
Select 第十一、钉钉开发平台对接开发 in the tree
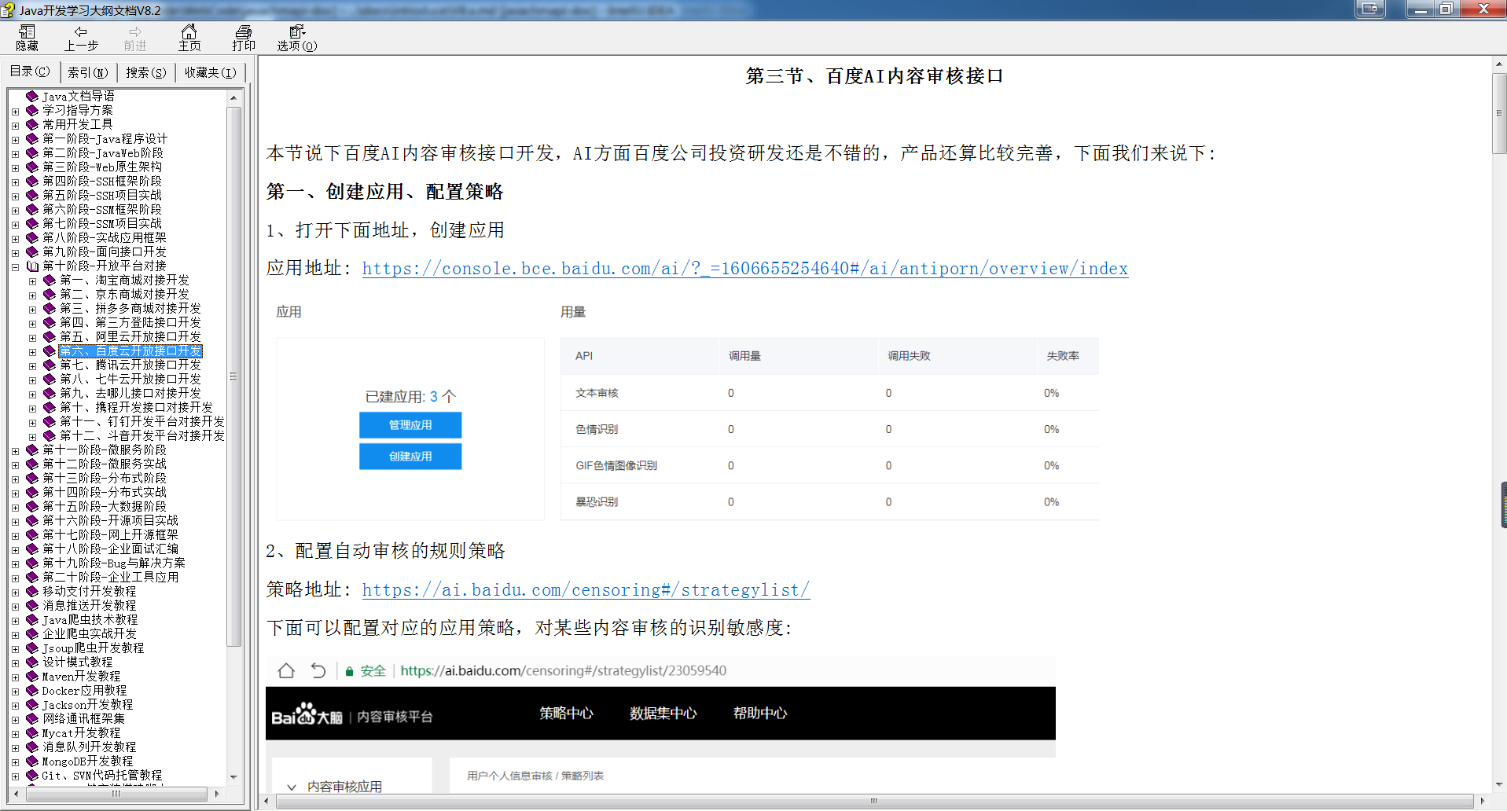142,421
